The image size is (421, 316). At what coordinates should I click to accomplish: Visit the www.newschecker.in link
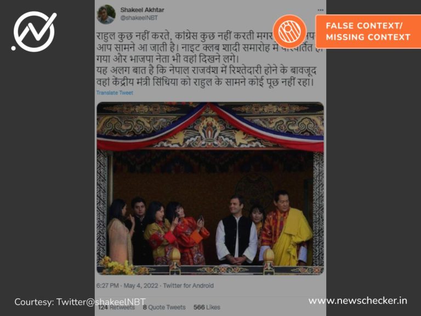357,301
